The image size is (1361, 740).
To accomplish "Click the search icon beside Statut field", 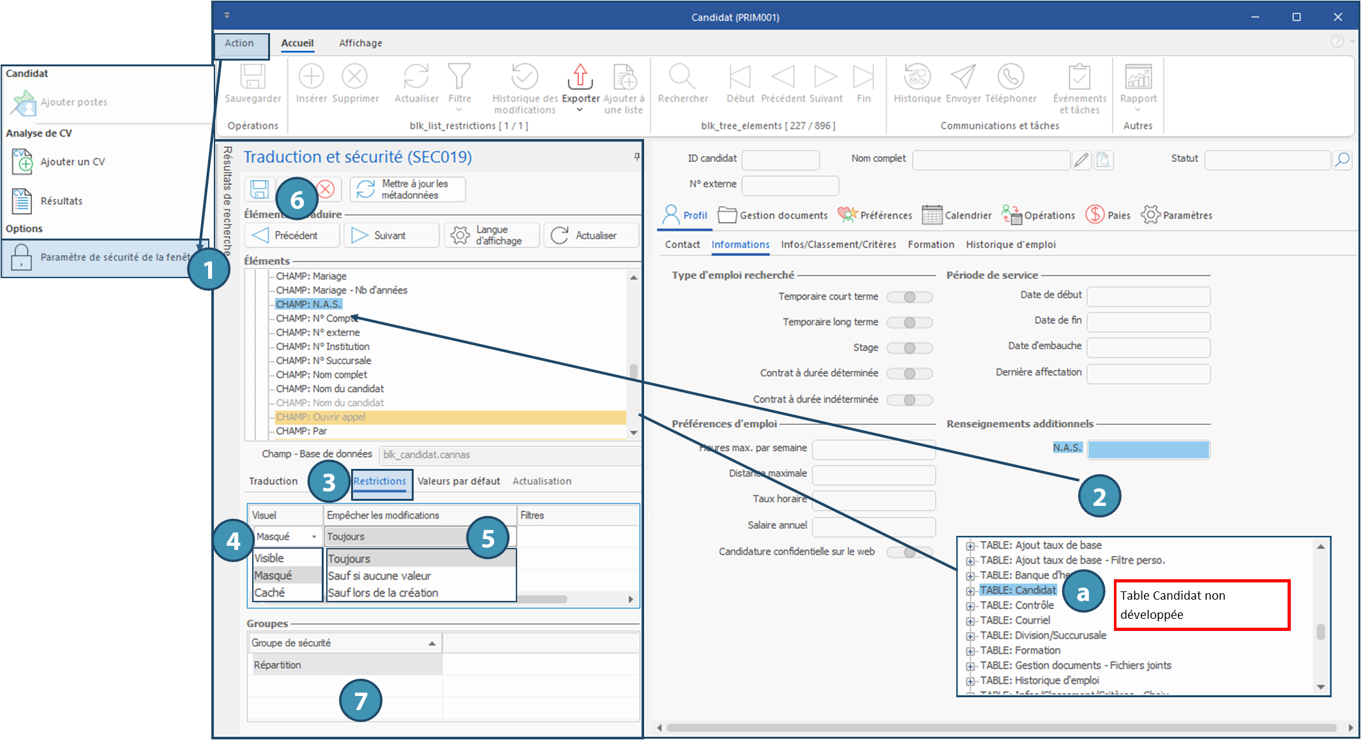I will coord(1342,159).
